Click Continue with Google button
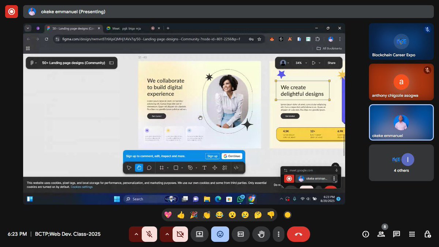Screen dimensions: 439x247 coord(232,156)
